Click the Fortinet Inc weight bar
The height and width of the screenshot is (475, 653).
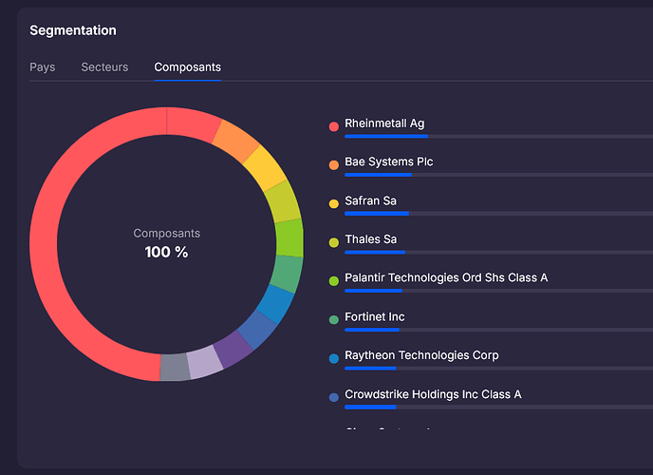tap(499, 330)
